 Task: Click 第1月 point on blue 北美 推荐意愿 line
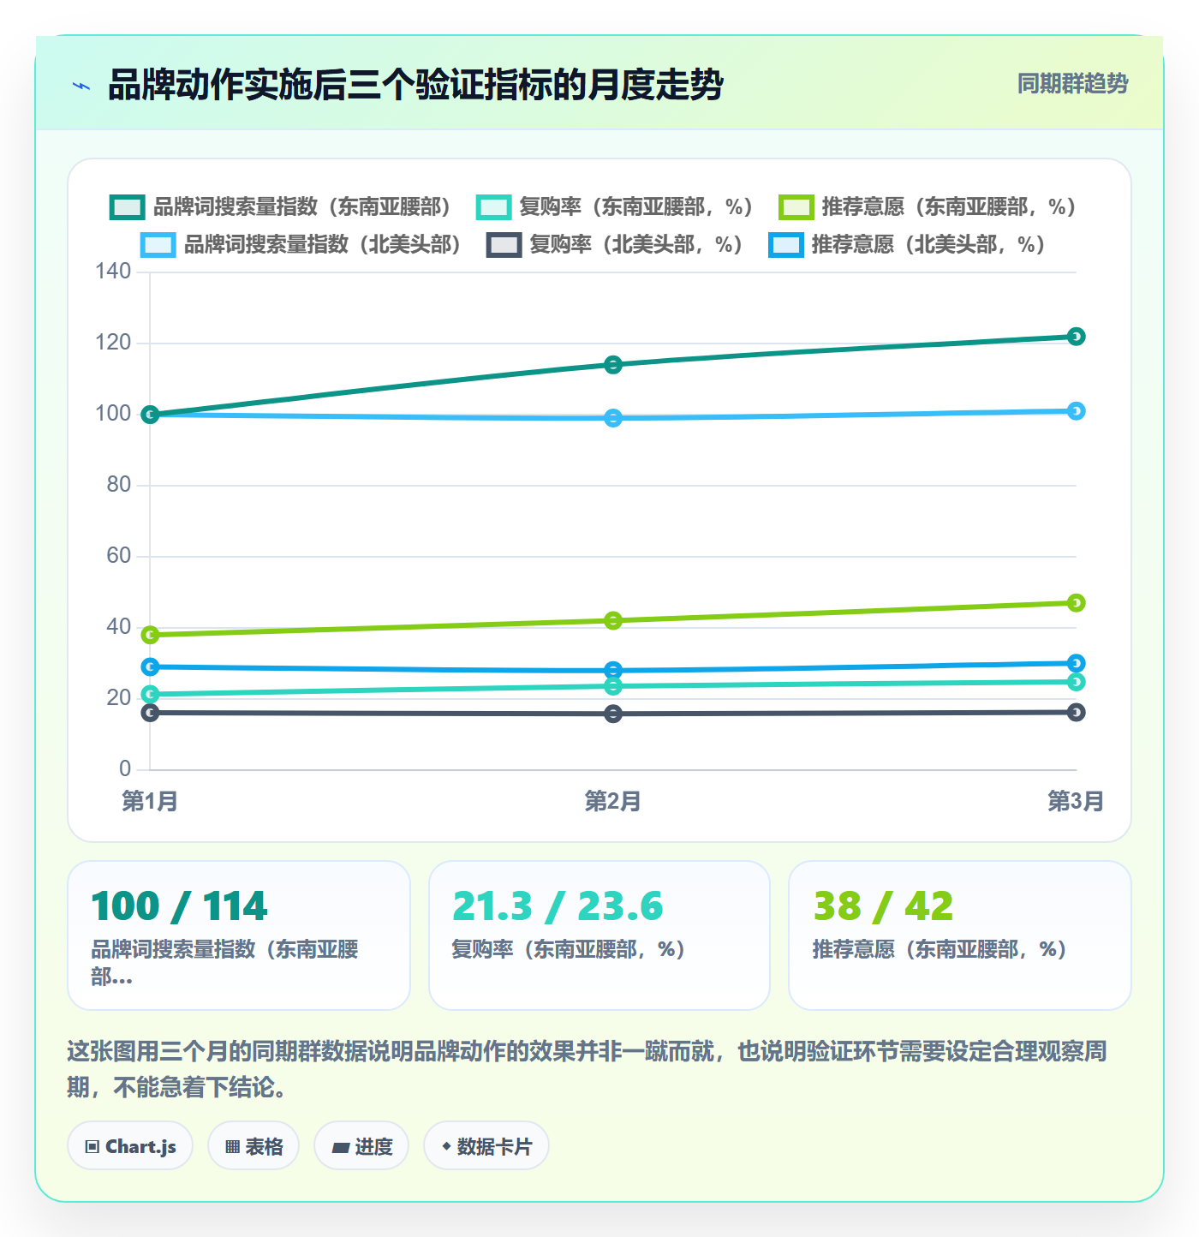pos(150,666)
